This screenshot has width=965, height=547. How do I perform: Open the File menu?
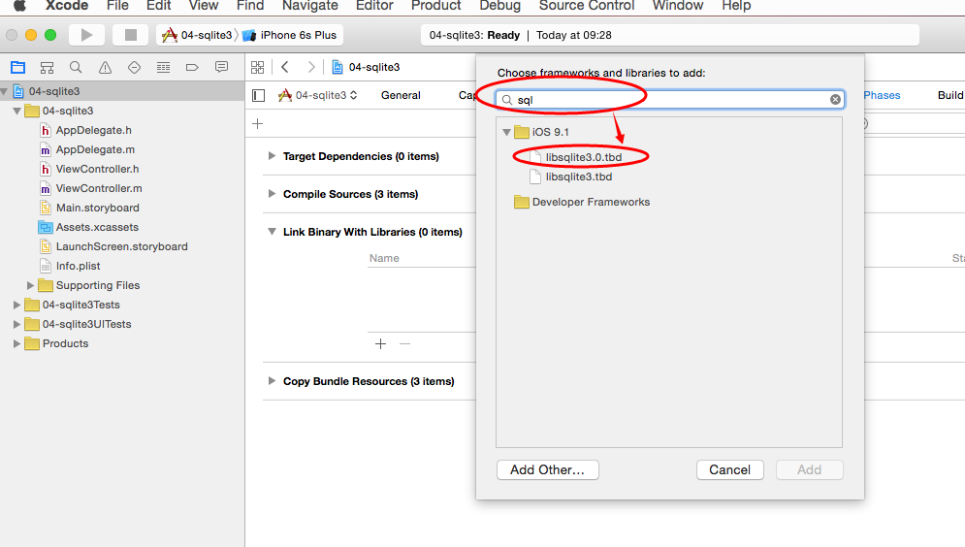pyautogui.click(x=117, y=6)
